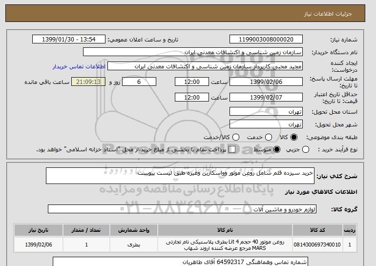Click the price validity hour 12:00 field
The image size is (376, 266).
[192, 97]
